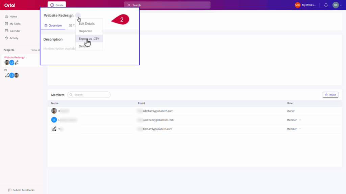Open Home from the sidebar
This screenshot has height=194, width=346.
pos(13,17)
